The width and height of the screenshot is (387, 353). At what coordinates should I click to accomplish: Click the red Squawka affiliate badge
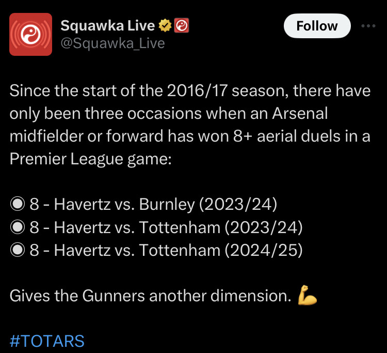182,25
